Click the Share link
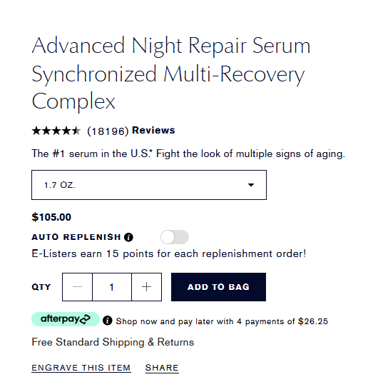Viewport: 368px width, 392px height. (162, 368)
